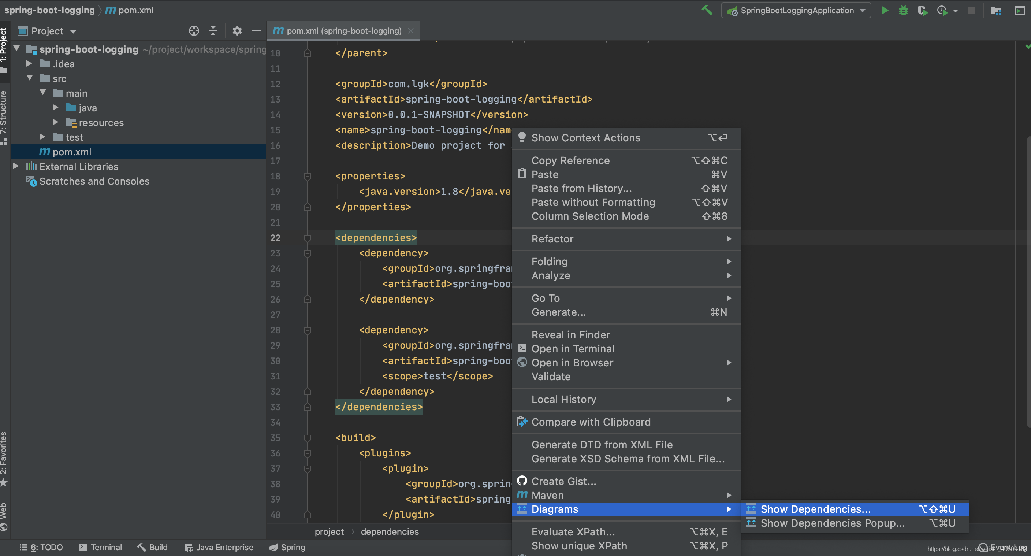Expand the .idea folder
Viewport: 1031px width, 556px height.
point(29,64)
